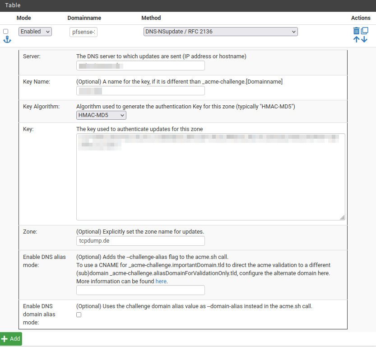Expand the Method dropdown DNS-NSupdate / RFC 2136
This screenshot has width=376, height=347.
coord(220,32)
